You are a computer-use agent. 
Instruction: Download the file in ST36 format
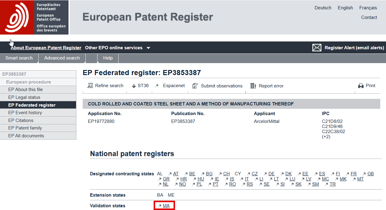pos(140,86)
